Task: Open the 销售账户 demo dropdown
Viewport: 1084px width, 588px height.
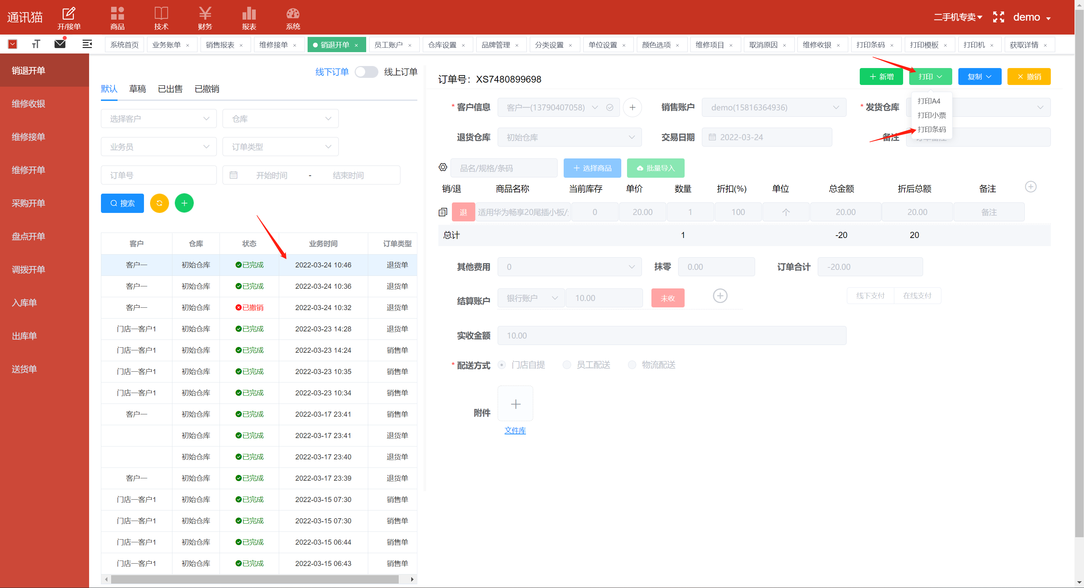Action: pyautogui.click(x=774, y=107)
